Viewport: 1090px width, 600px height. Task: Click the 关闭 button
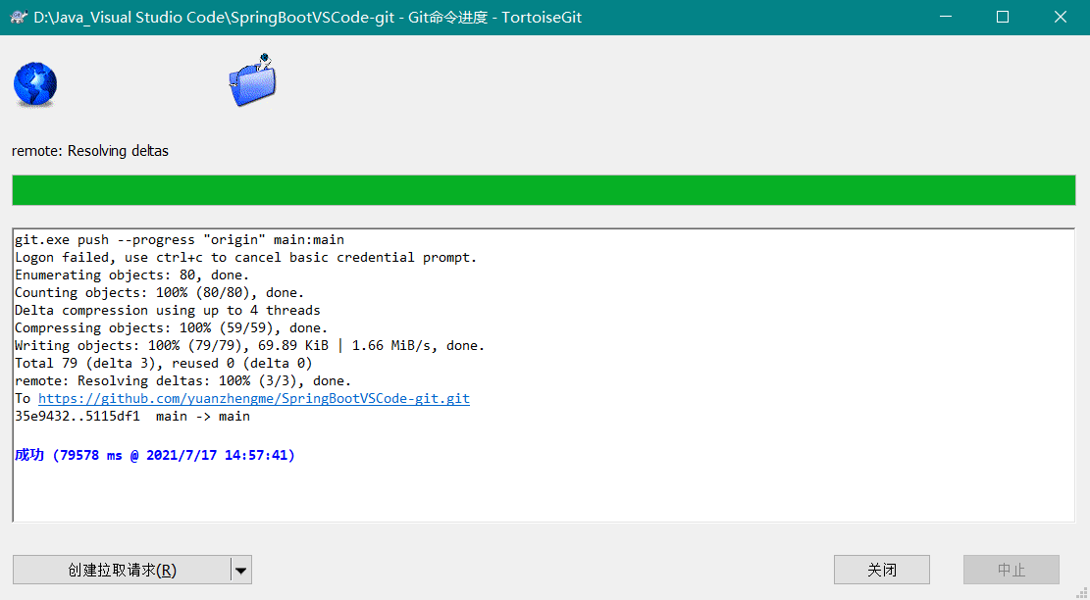coord(881,571)
